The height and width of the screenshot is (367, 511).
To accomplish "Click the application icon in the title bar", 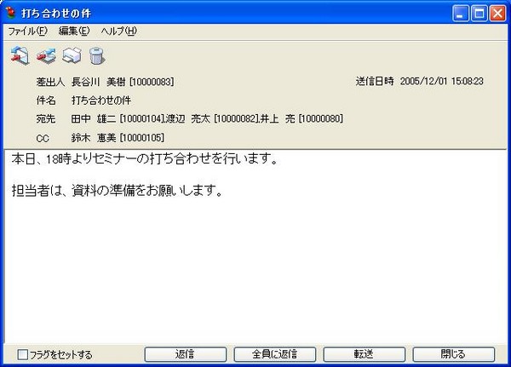I will 11,13.
